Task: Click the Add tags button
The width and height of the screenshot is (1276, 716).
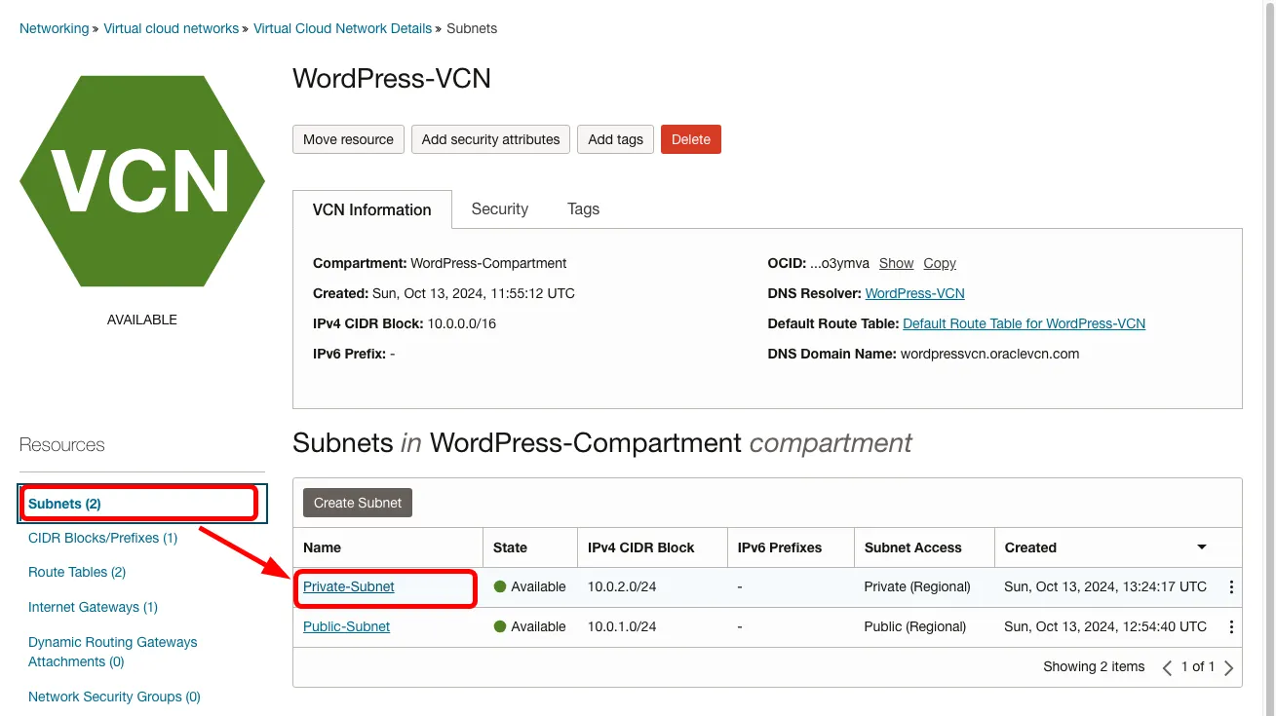Action: [616, 139]
